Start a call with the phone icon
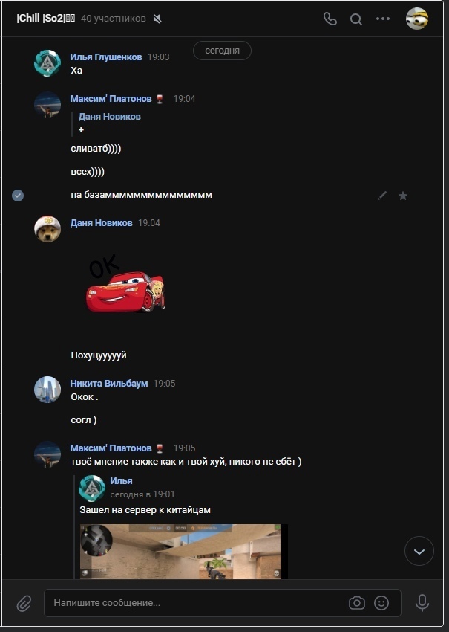449x632 pixels. (x=330, y=19)
